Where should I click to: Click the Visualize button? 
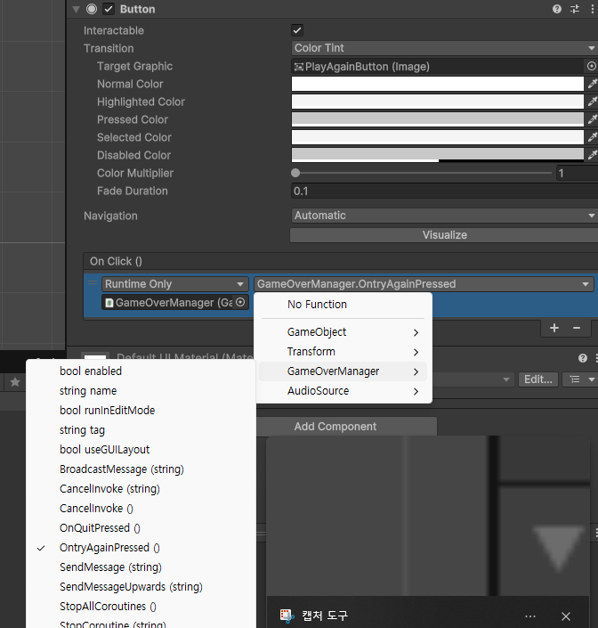444,235
